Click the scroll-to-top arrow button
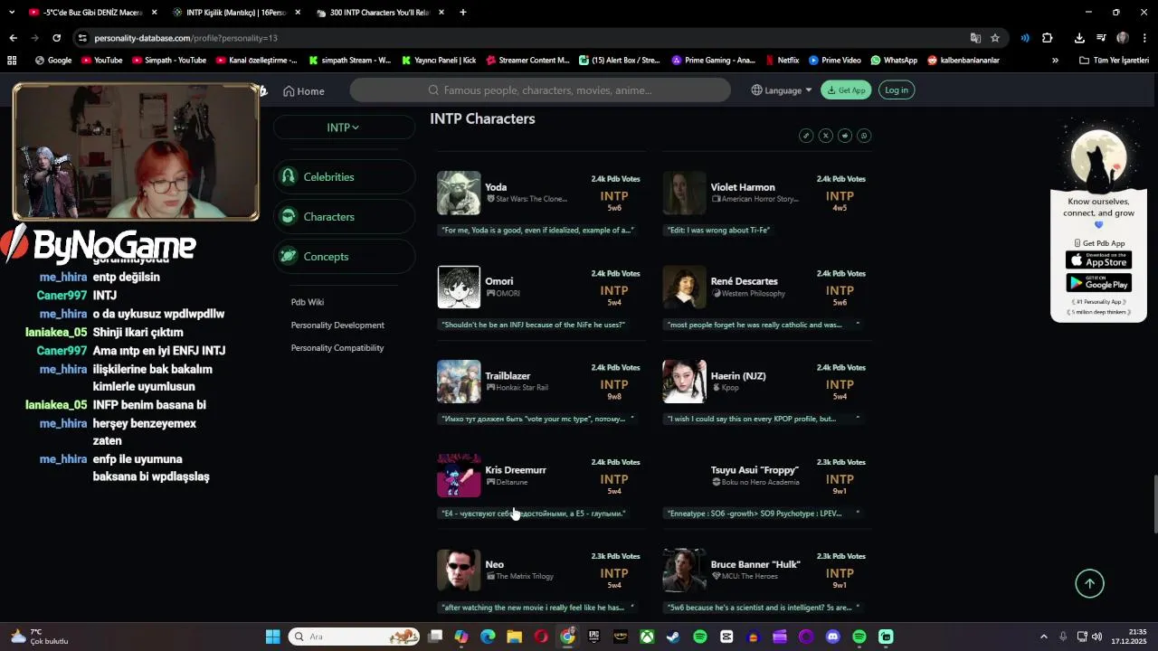Screen dimensions: 1158x651 (1089, 584)
